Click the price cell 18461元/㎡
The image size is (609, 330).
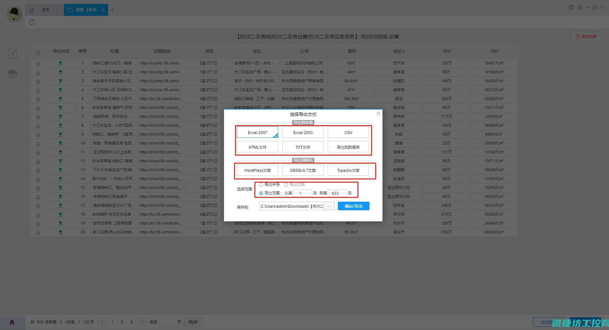pyautogui.click(x=494, y=63)
